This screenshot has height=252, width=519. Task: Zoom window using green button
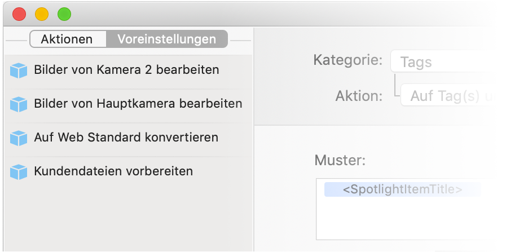pyautogui.click(x=64, y=14)
